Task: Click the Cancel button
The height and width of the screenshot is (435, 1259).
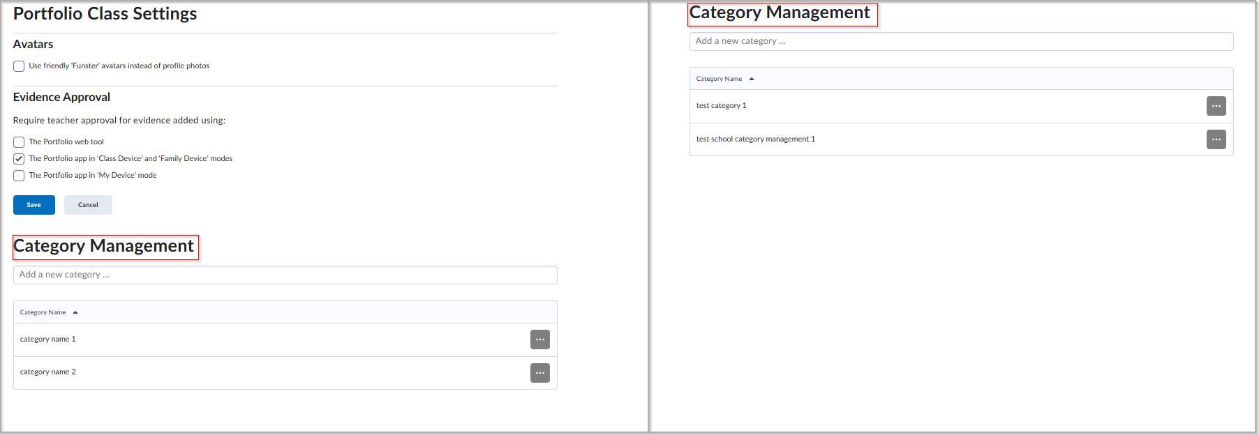Action: [x=88, y=205]
